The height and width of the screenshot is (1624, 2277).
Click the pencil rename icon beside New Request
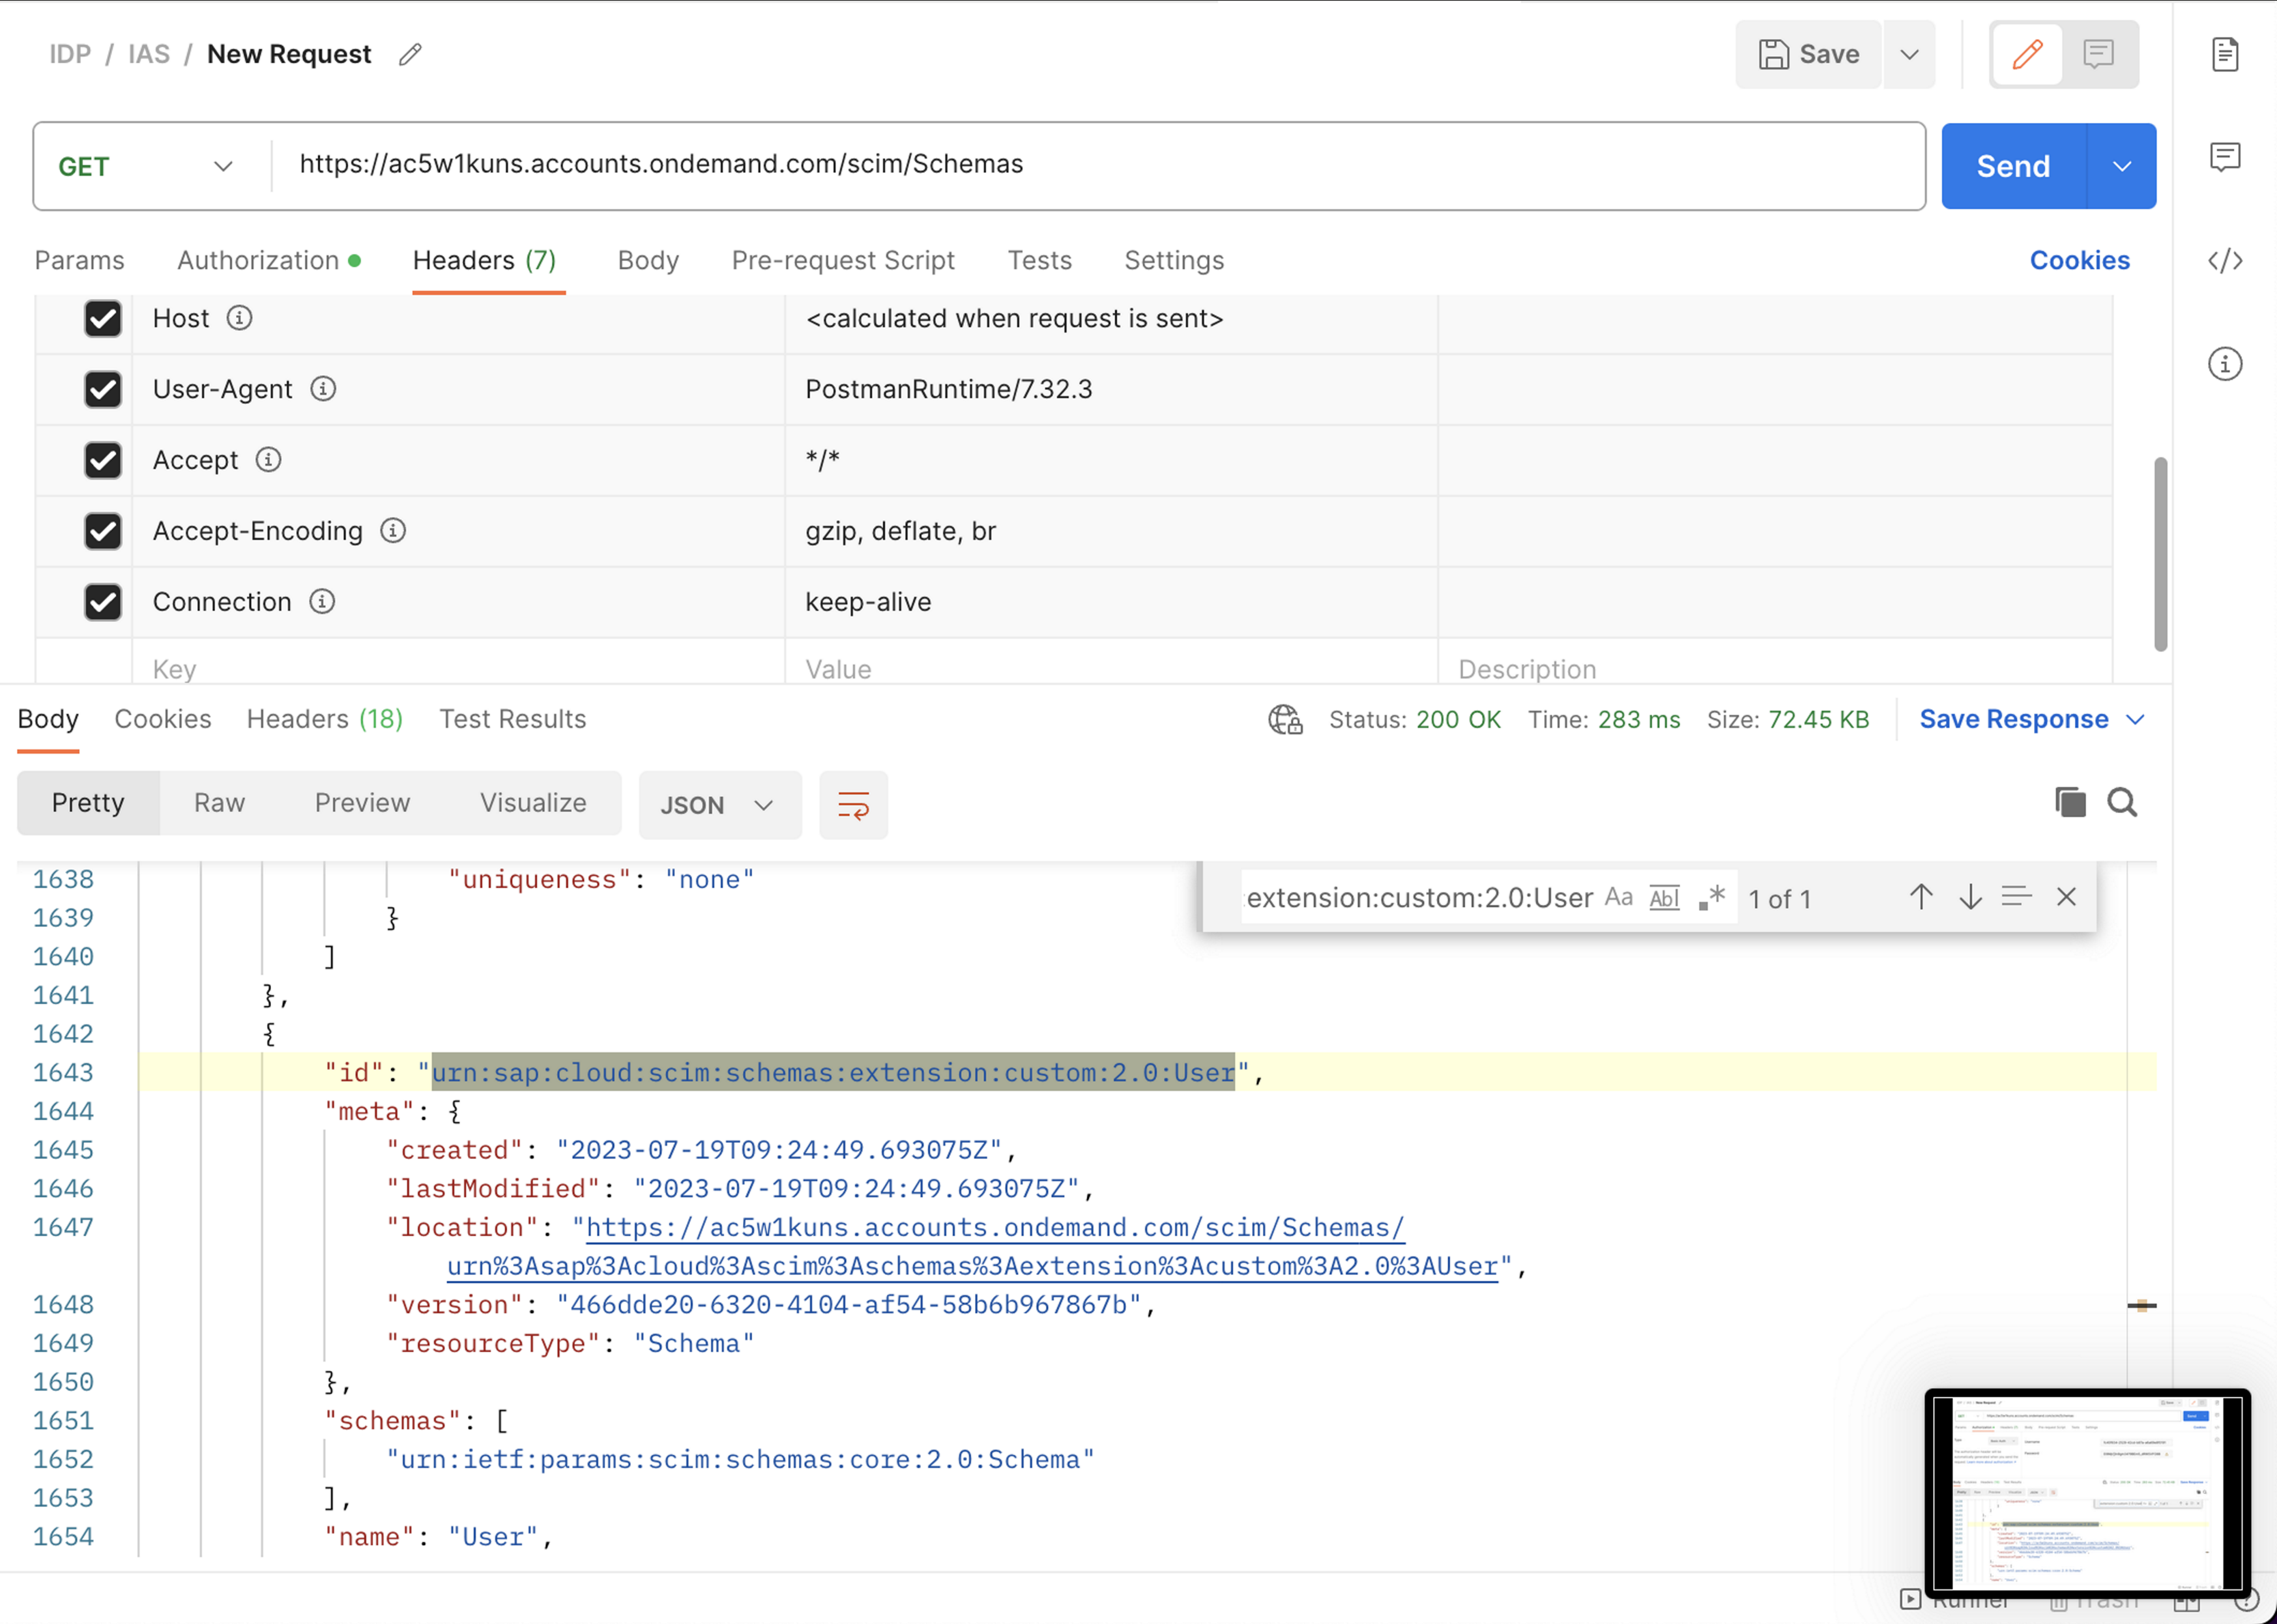410,55
